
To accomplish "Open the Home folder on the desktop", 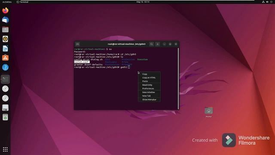I will coord(208,112).
